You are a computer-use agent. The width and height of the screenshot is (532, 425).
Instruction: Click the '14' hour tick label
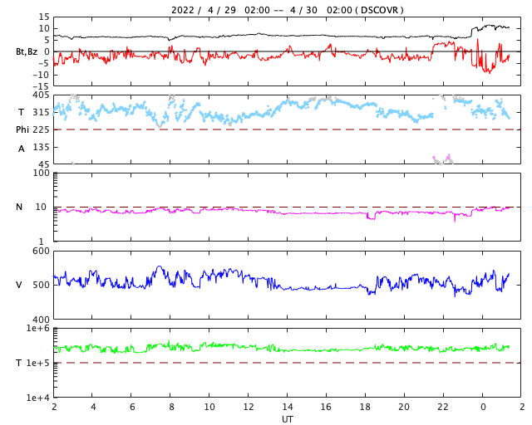(x=287, y=407)
